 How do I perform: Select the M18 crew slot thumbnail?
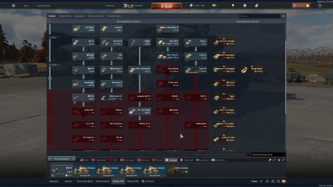point(62,170)
